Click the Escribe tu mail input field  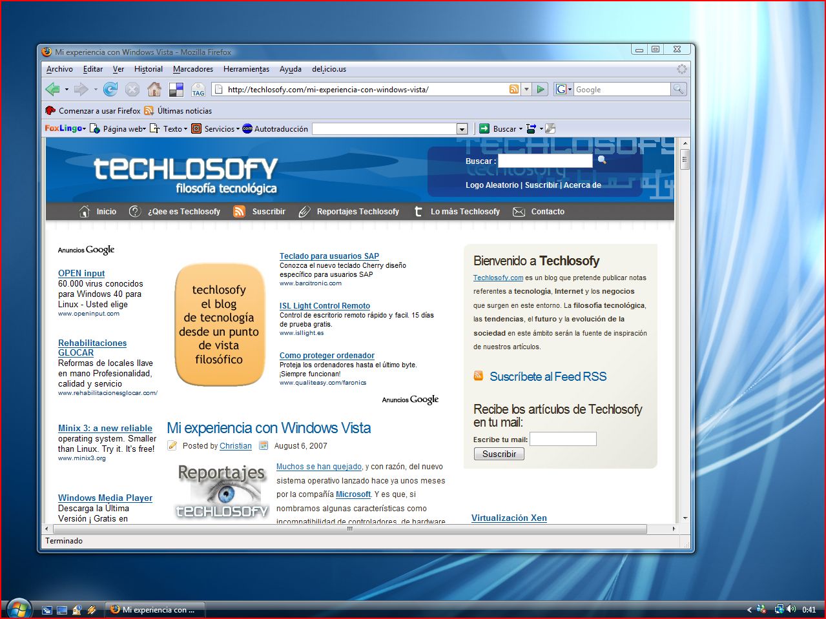click(563, 439)
